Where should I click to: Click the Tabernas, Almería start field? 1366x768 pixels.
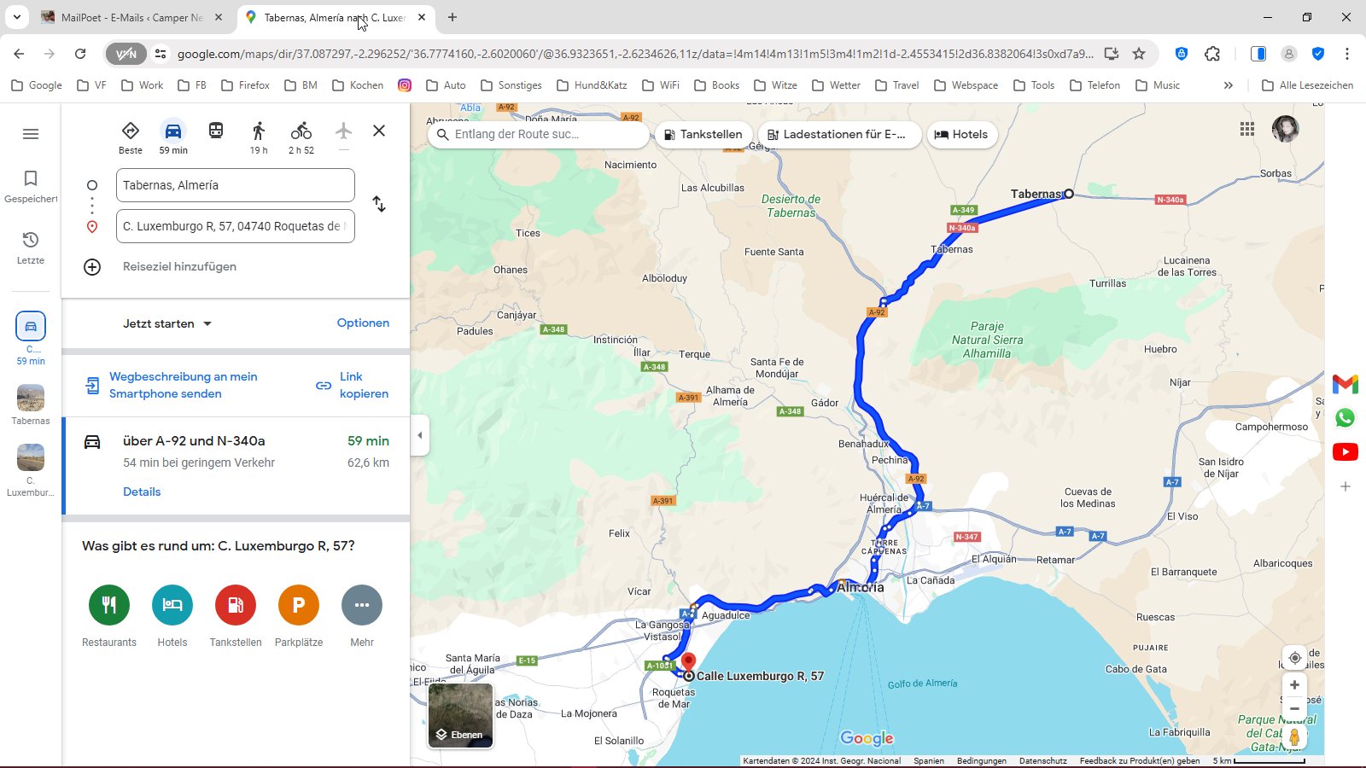pyautogui.click(x=235, y=185)
